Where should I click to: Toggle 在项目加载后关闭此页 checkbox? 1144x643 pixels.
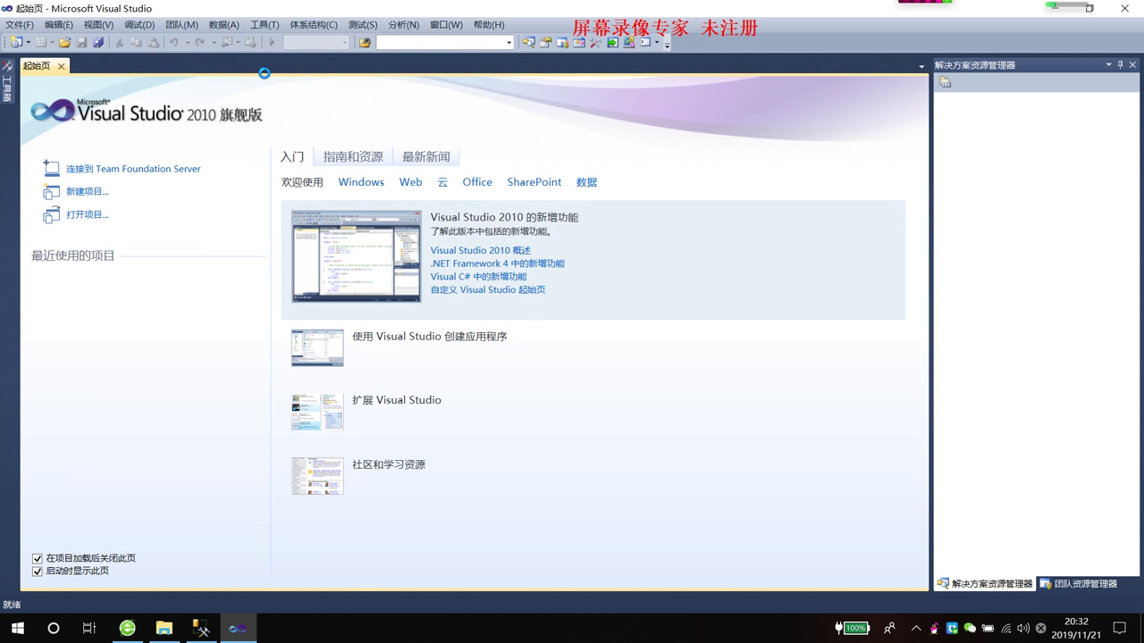click(38, 558)
